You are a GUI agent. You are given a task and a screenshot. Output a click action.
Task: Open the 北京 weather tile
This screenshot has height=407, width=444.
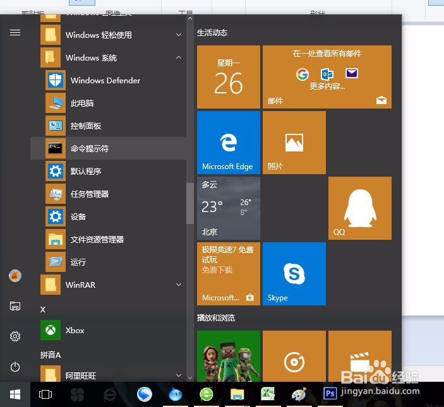(229, 208)
